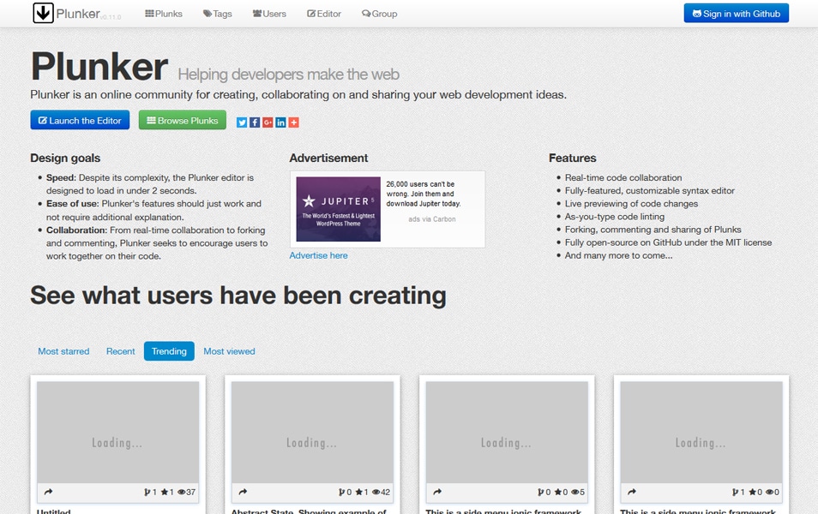Open more sharing options plus icon
This screenshot has width=818, height=514.
point(294,123)
